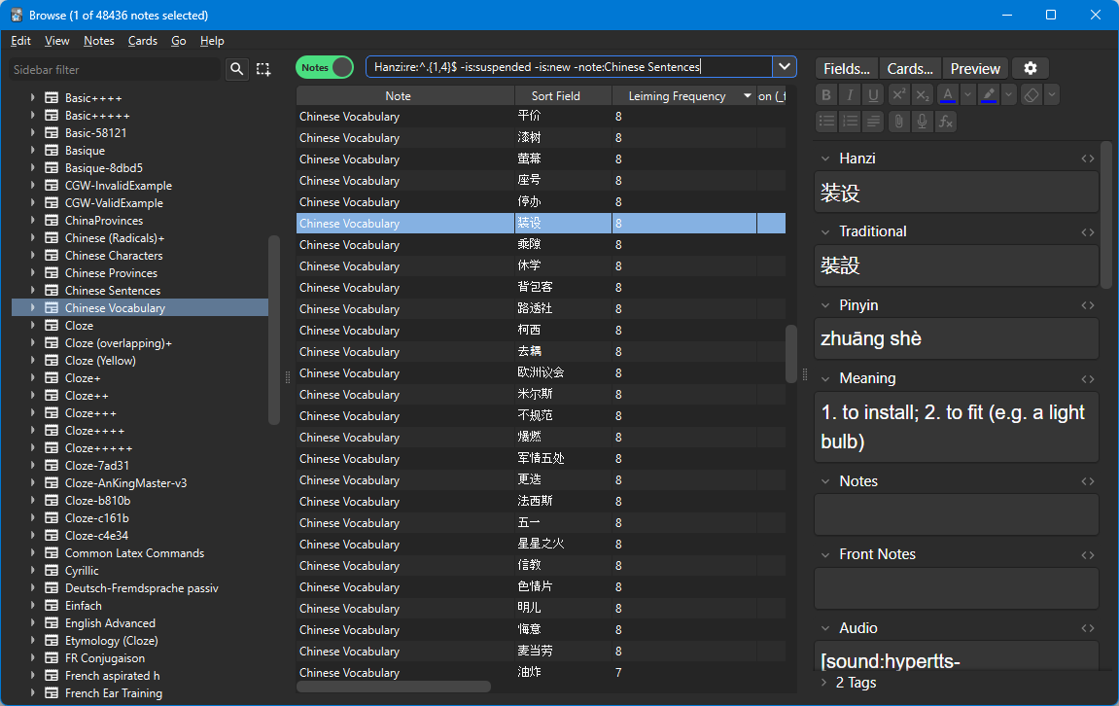The height and width of the screenshot is (706, 1119).
Task: Select the row with 麦当劳
Action: (x=541, y=651)
